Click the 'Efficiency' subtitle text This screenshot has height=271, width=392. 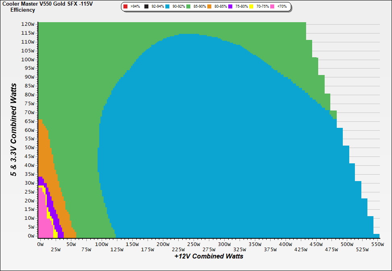coord(23,10)
